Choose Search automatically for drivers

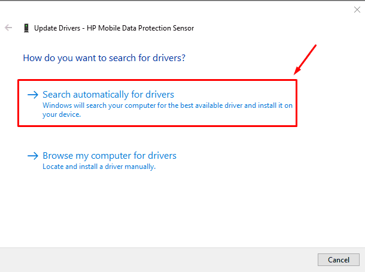[108, 95]
